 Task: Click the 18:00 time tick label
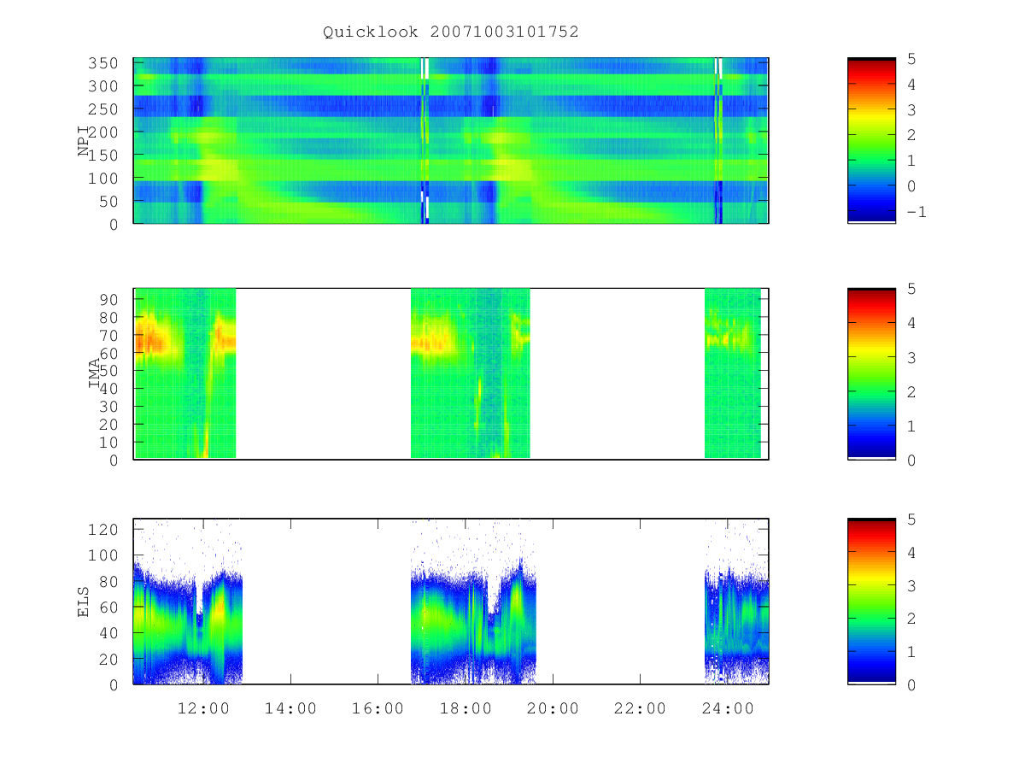[466, 708]
